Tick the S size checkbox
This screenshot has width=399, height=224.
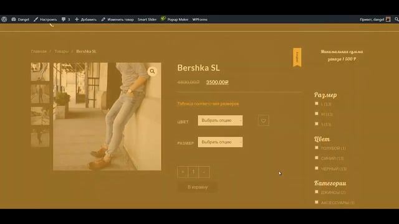(x=317, y=124)
